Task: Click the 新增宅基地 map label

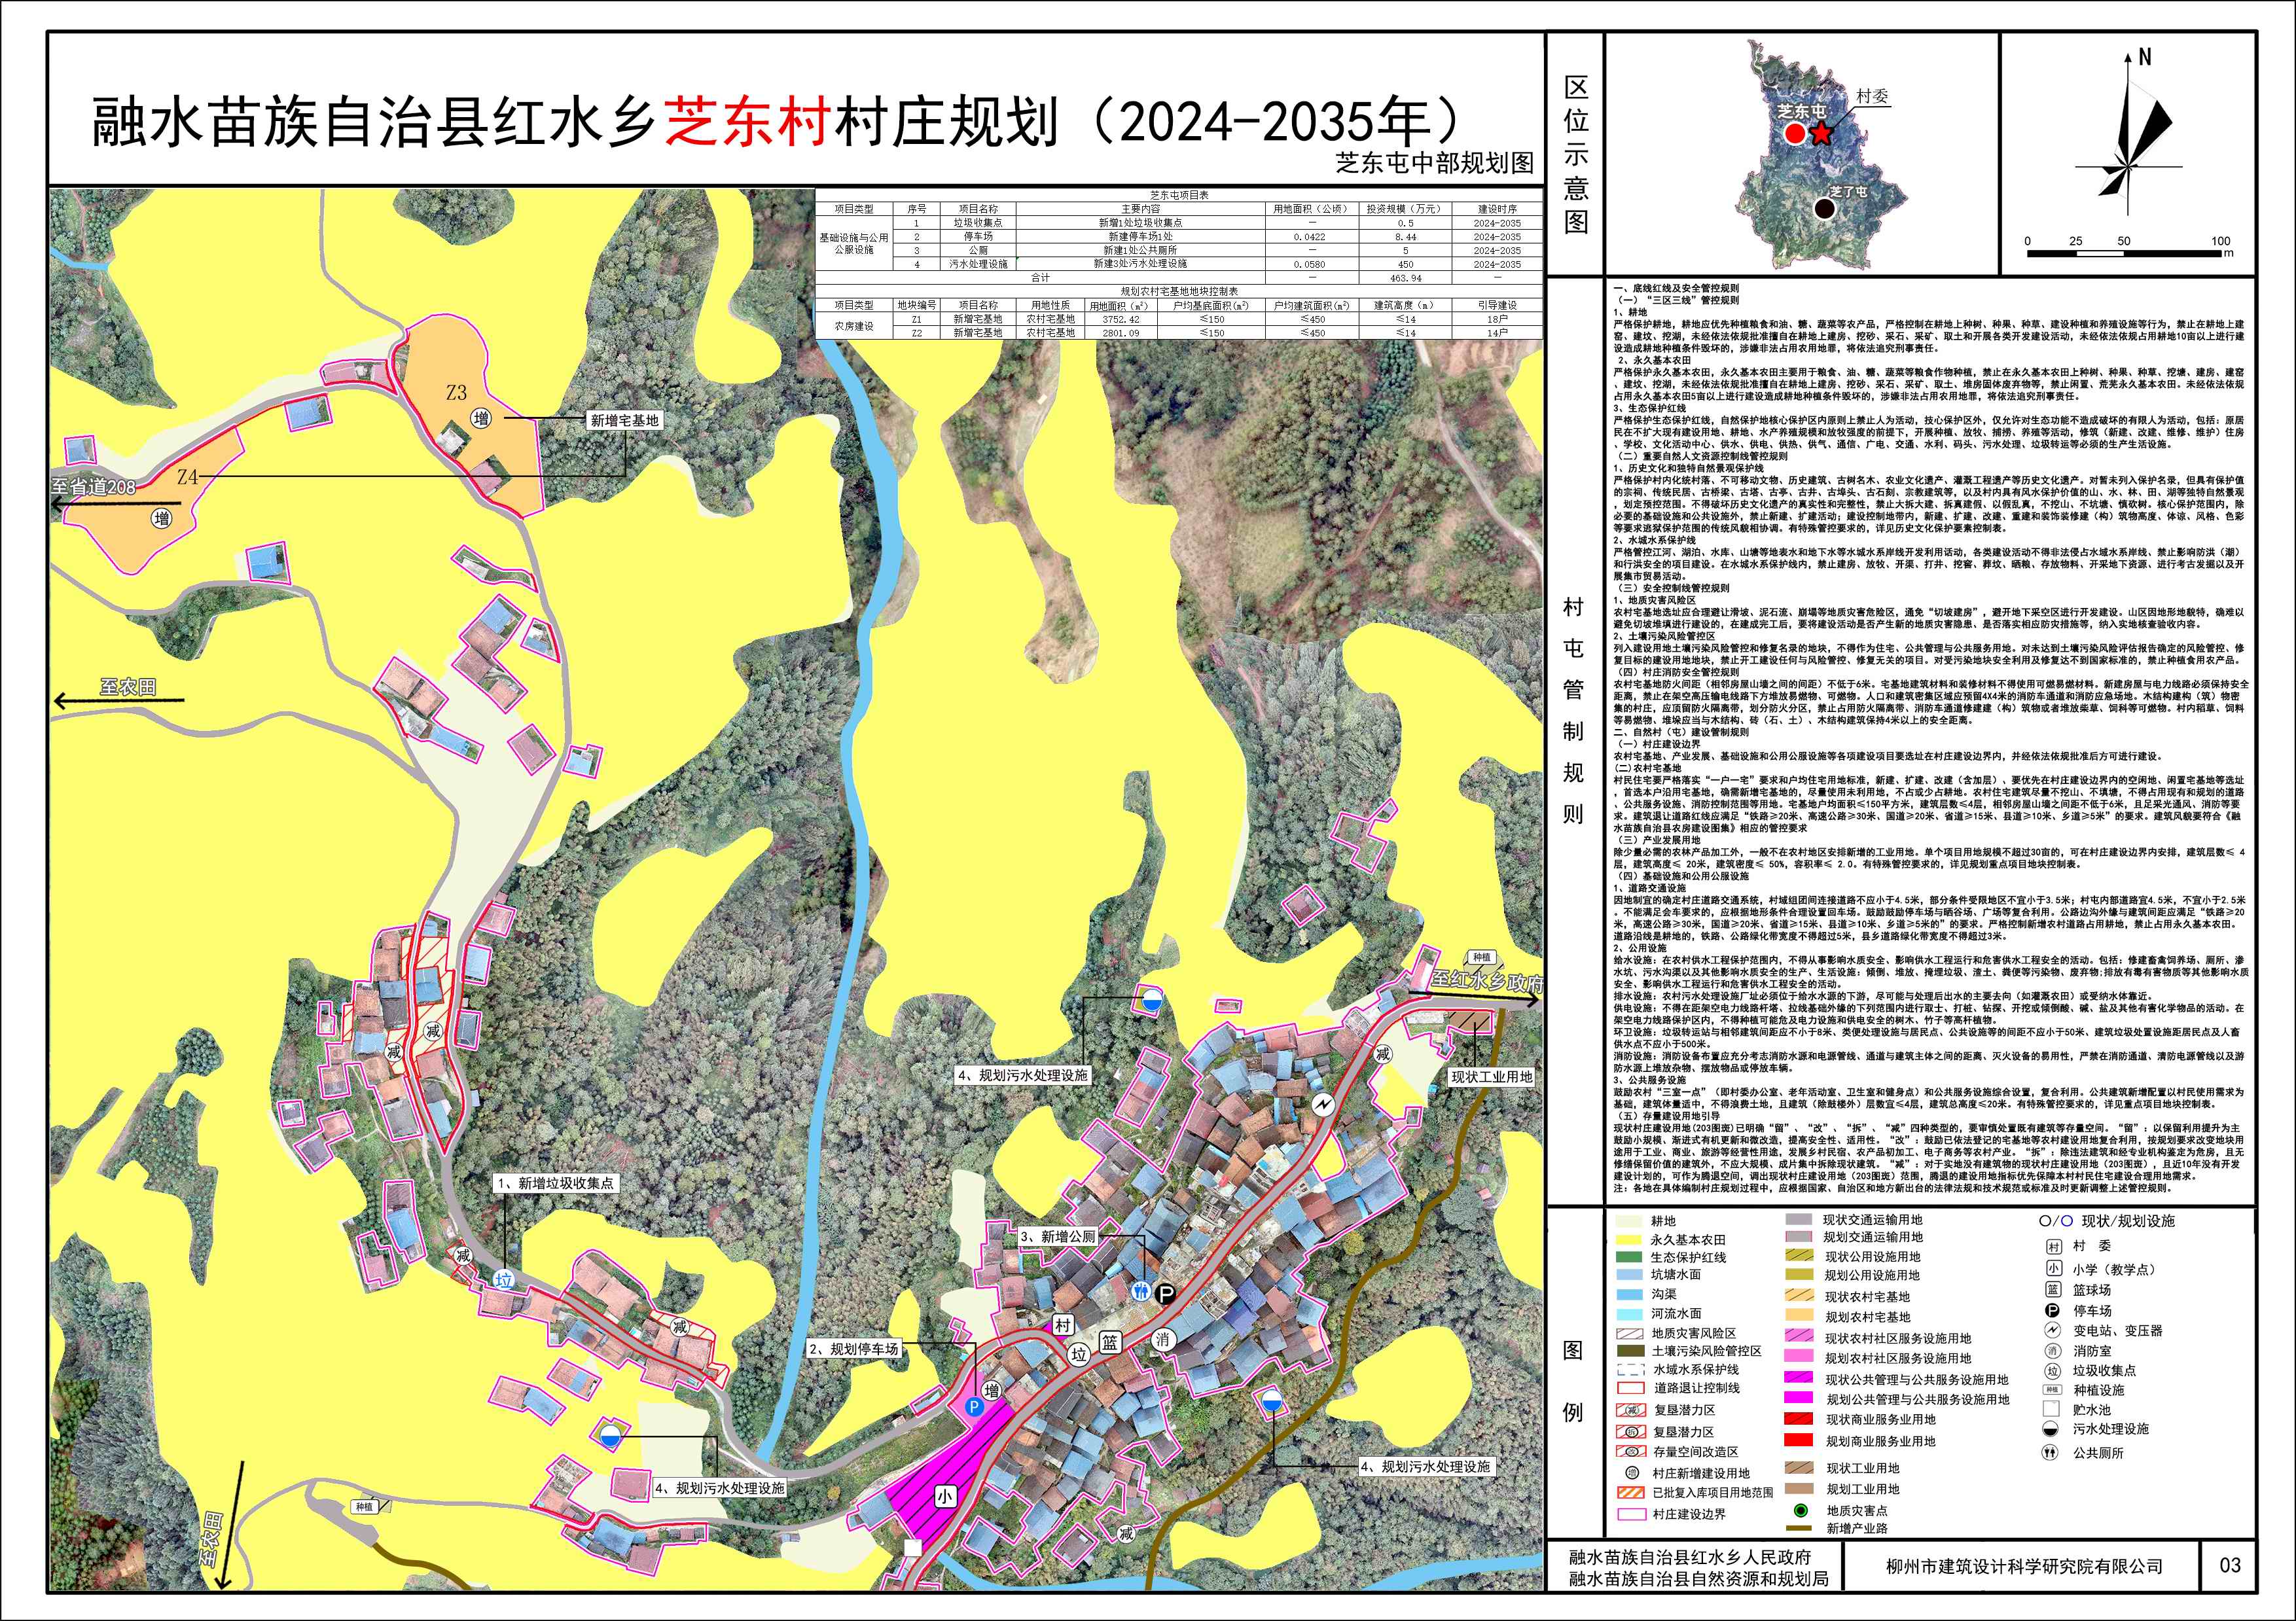Action: tap(624, 421)
